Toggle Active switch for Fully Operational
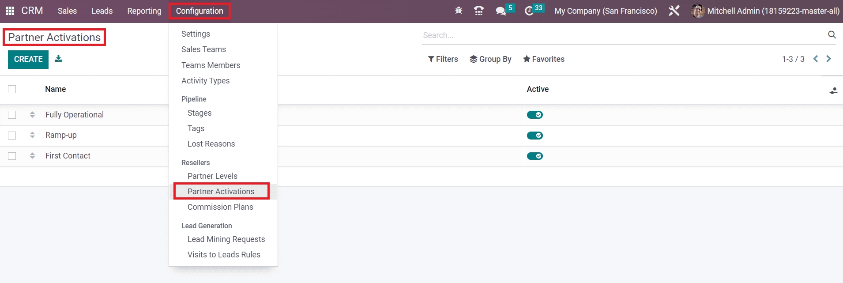Image resolution: width=843 pixels, height=283 pixels. (x=534, y=115)
